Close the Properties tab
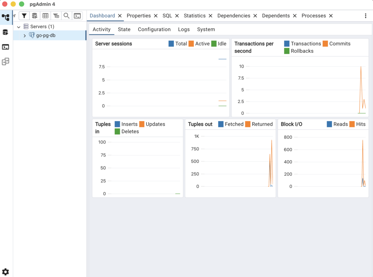 (x=156, y=16)
